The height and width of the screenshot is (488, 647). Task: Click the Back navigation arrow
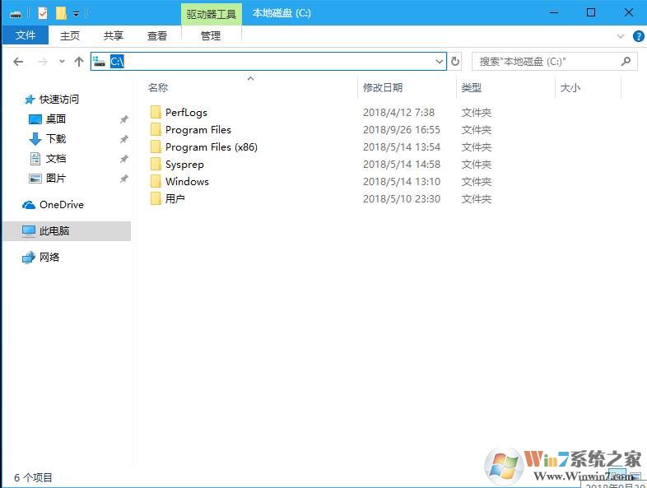click(x=19, y=62)
